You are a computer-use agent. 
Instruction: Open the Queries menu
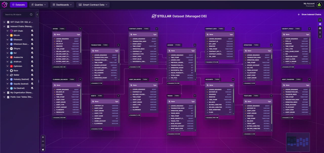(x=39, y=5)
